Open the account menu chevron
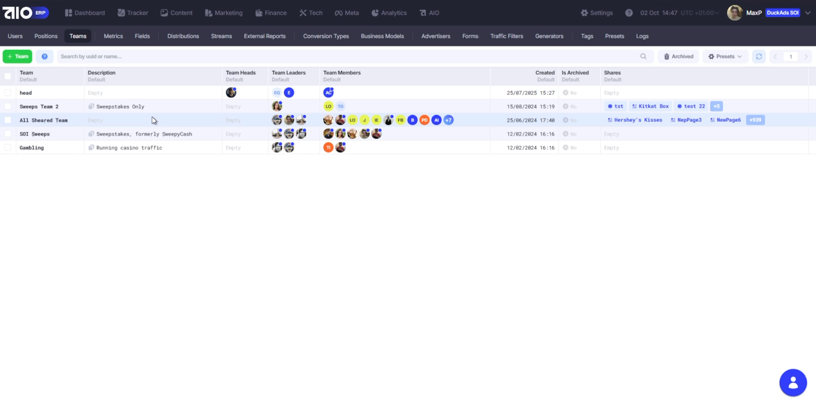 click(808, 13)
